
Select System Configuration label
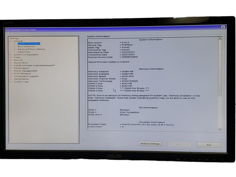tap(26, 55)
